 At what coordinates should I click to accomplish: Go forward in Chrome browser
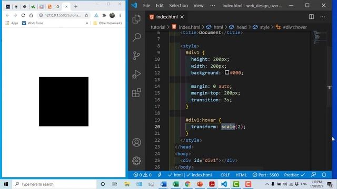[15, 15]
